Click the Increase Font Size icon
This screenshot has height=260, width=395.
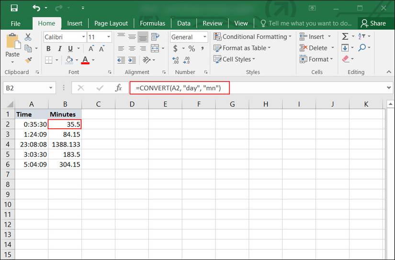91,48
